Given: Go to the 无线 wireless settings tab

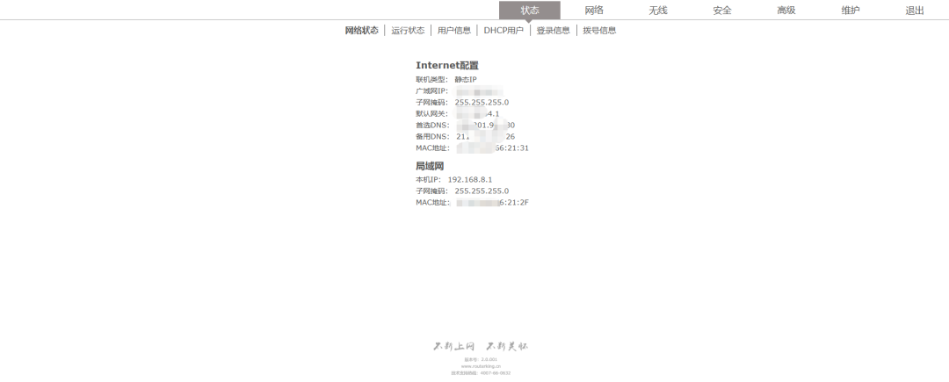Looking at the screenshot, I should tap(658, 11).
